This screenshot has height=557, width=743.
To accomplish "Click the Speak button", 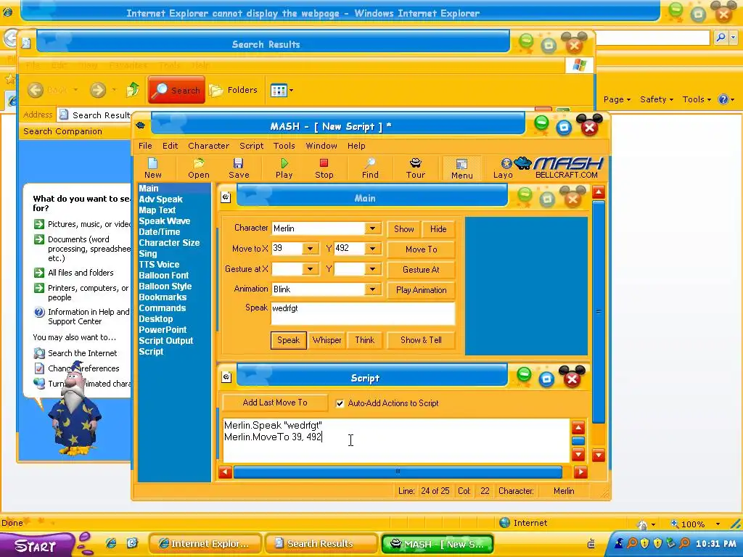I will 289,340.
